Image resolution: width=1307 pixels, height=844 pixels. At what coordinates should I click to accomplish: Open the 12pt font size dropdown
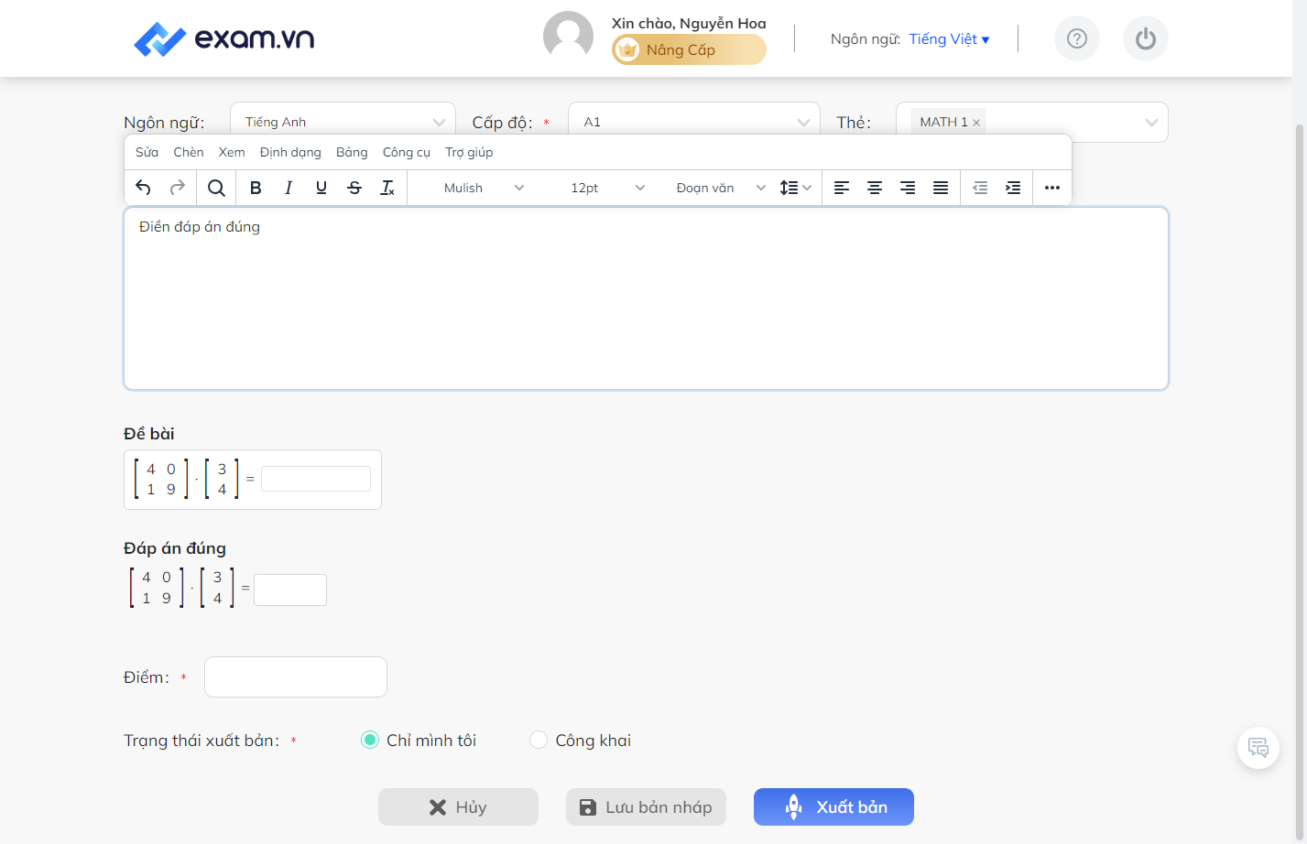tap(607, 188)
